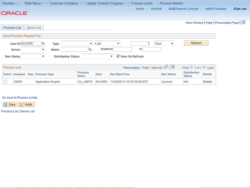The image size is (250, 188).
Task: Toggle Save On Refresh checkbox
Action: [118, 56]
